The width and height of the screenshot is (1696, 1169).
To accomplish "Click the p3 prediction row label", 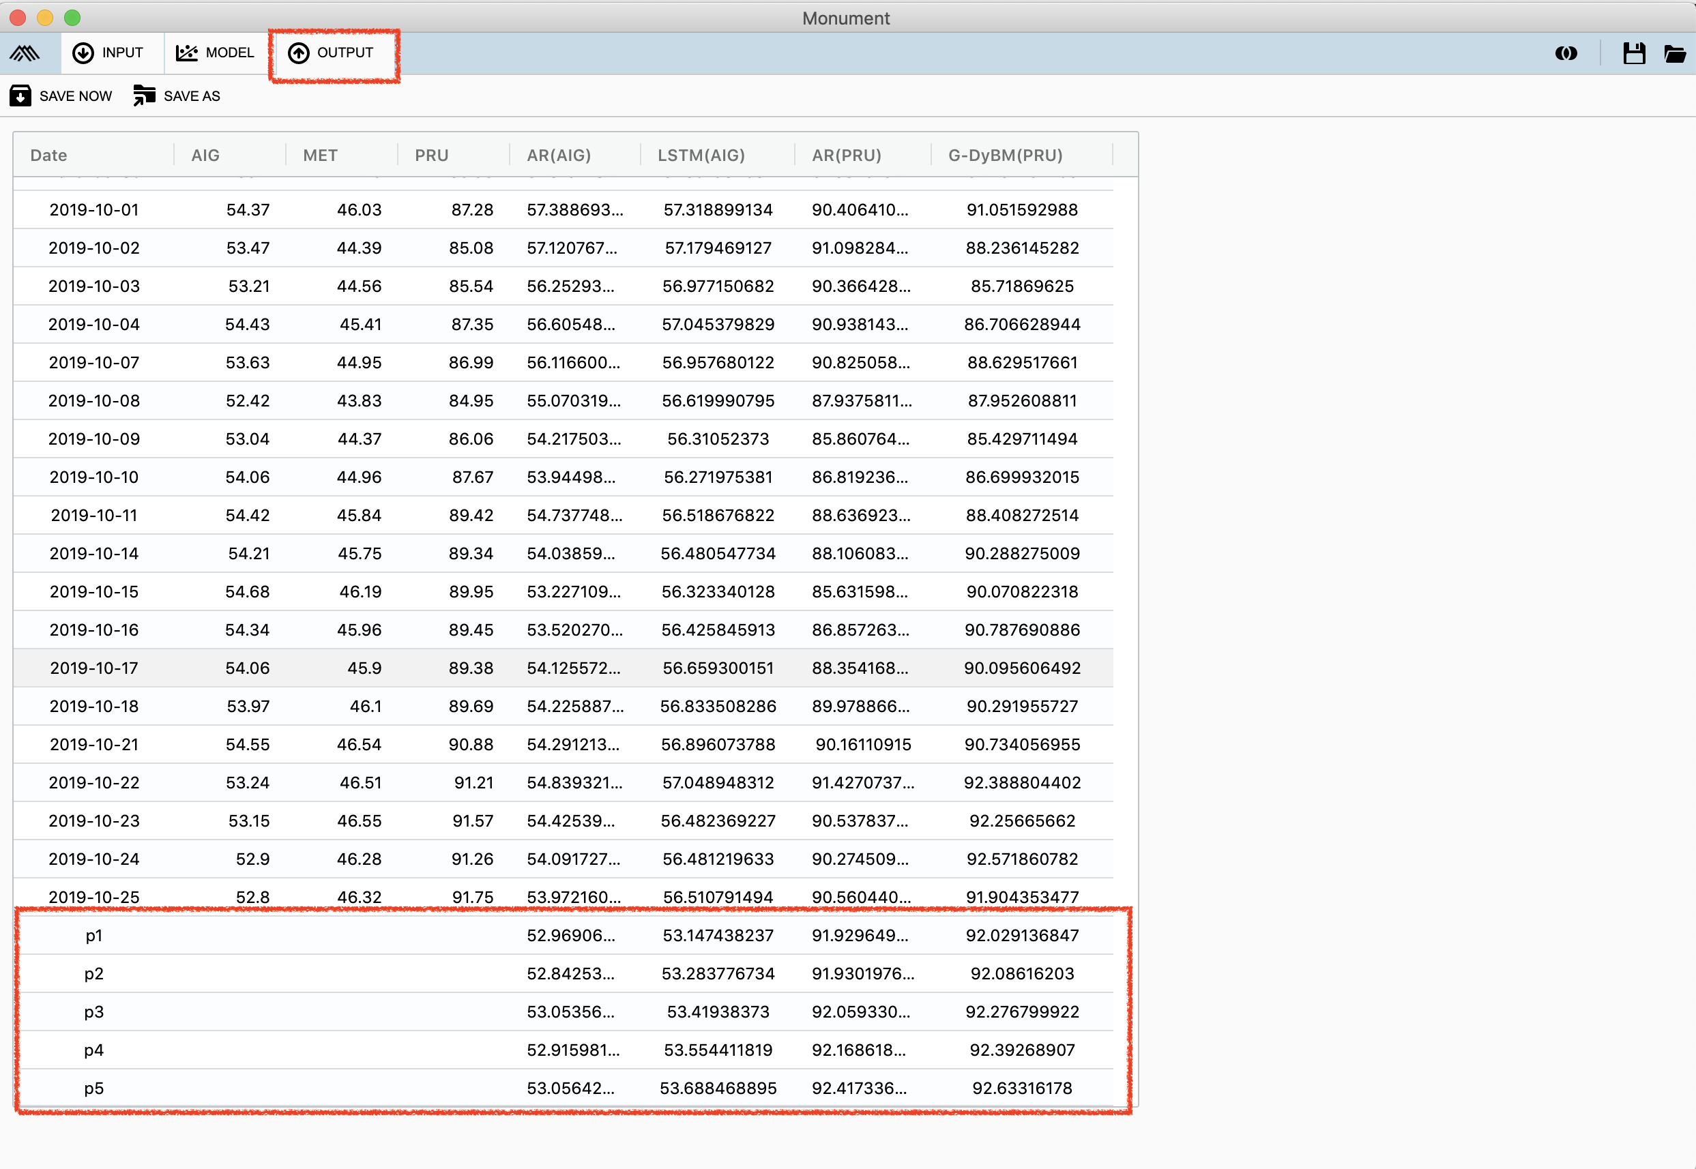I will click(x=93, y=1011).
